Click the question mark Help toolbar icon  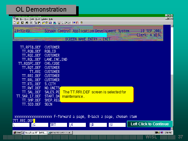[81, 23]
